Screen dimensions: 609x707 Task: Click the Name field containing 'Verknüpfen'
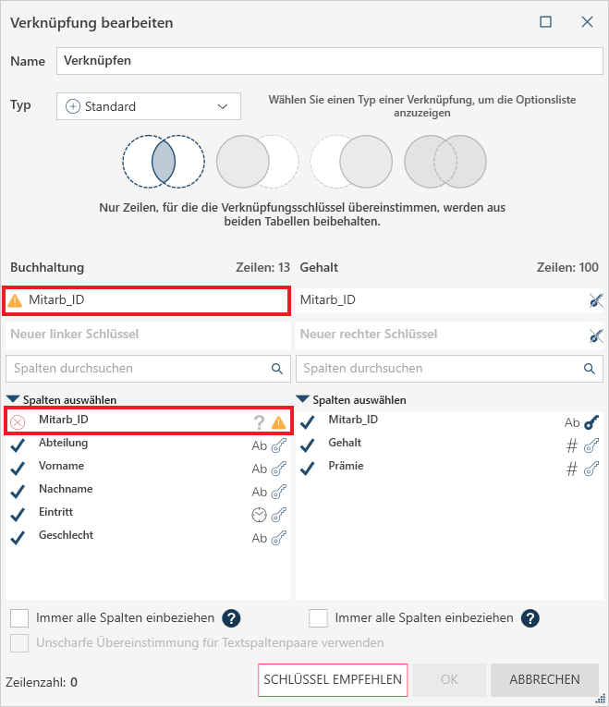[328, 60]
